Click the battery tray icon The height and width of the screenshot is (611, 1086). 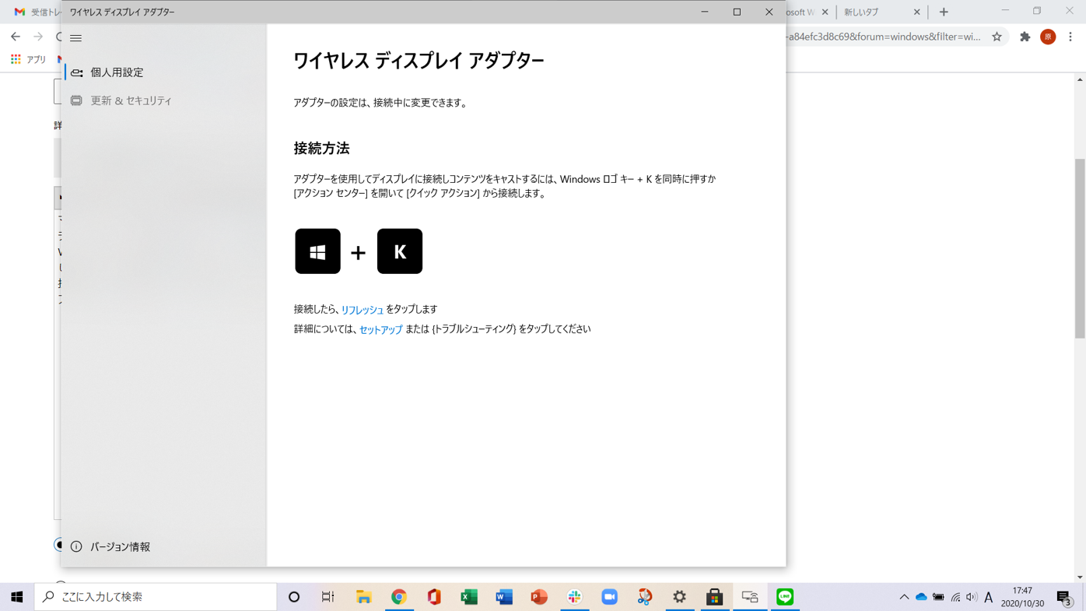click(938, 597)
